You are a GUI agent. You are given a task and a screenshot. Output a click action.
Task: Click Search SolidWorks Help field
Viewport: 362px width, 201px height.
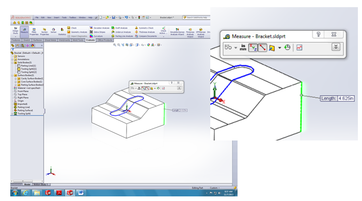pyautogui.click(x=196, y=17)
